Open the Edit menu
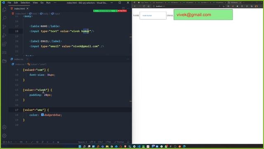The height and width of the screenshot is (149, 264). click(x=16, y=3)
